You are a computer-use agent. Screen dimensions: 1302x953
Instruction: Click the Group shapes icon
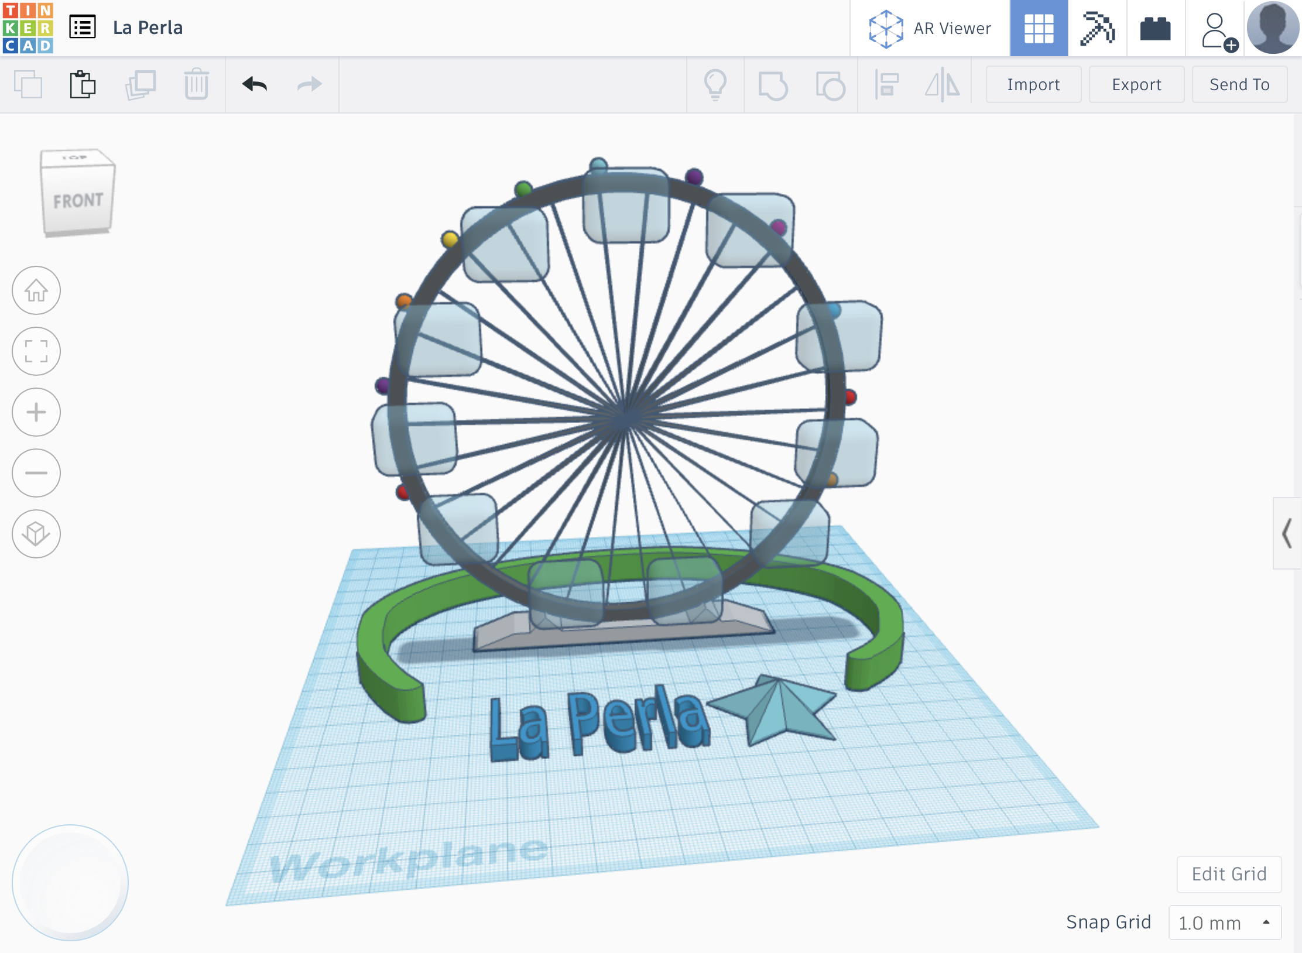[x=773, y=85]
